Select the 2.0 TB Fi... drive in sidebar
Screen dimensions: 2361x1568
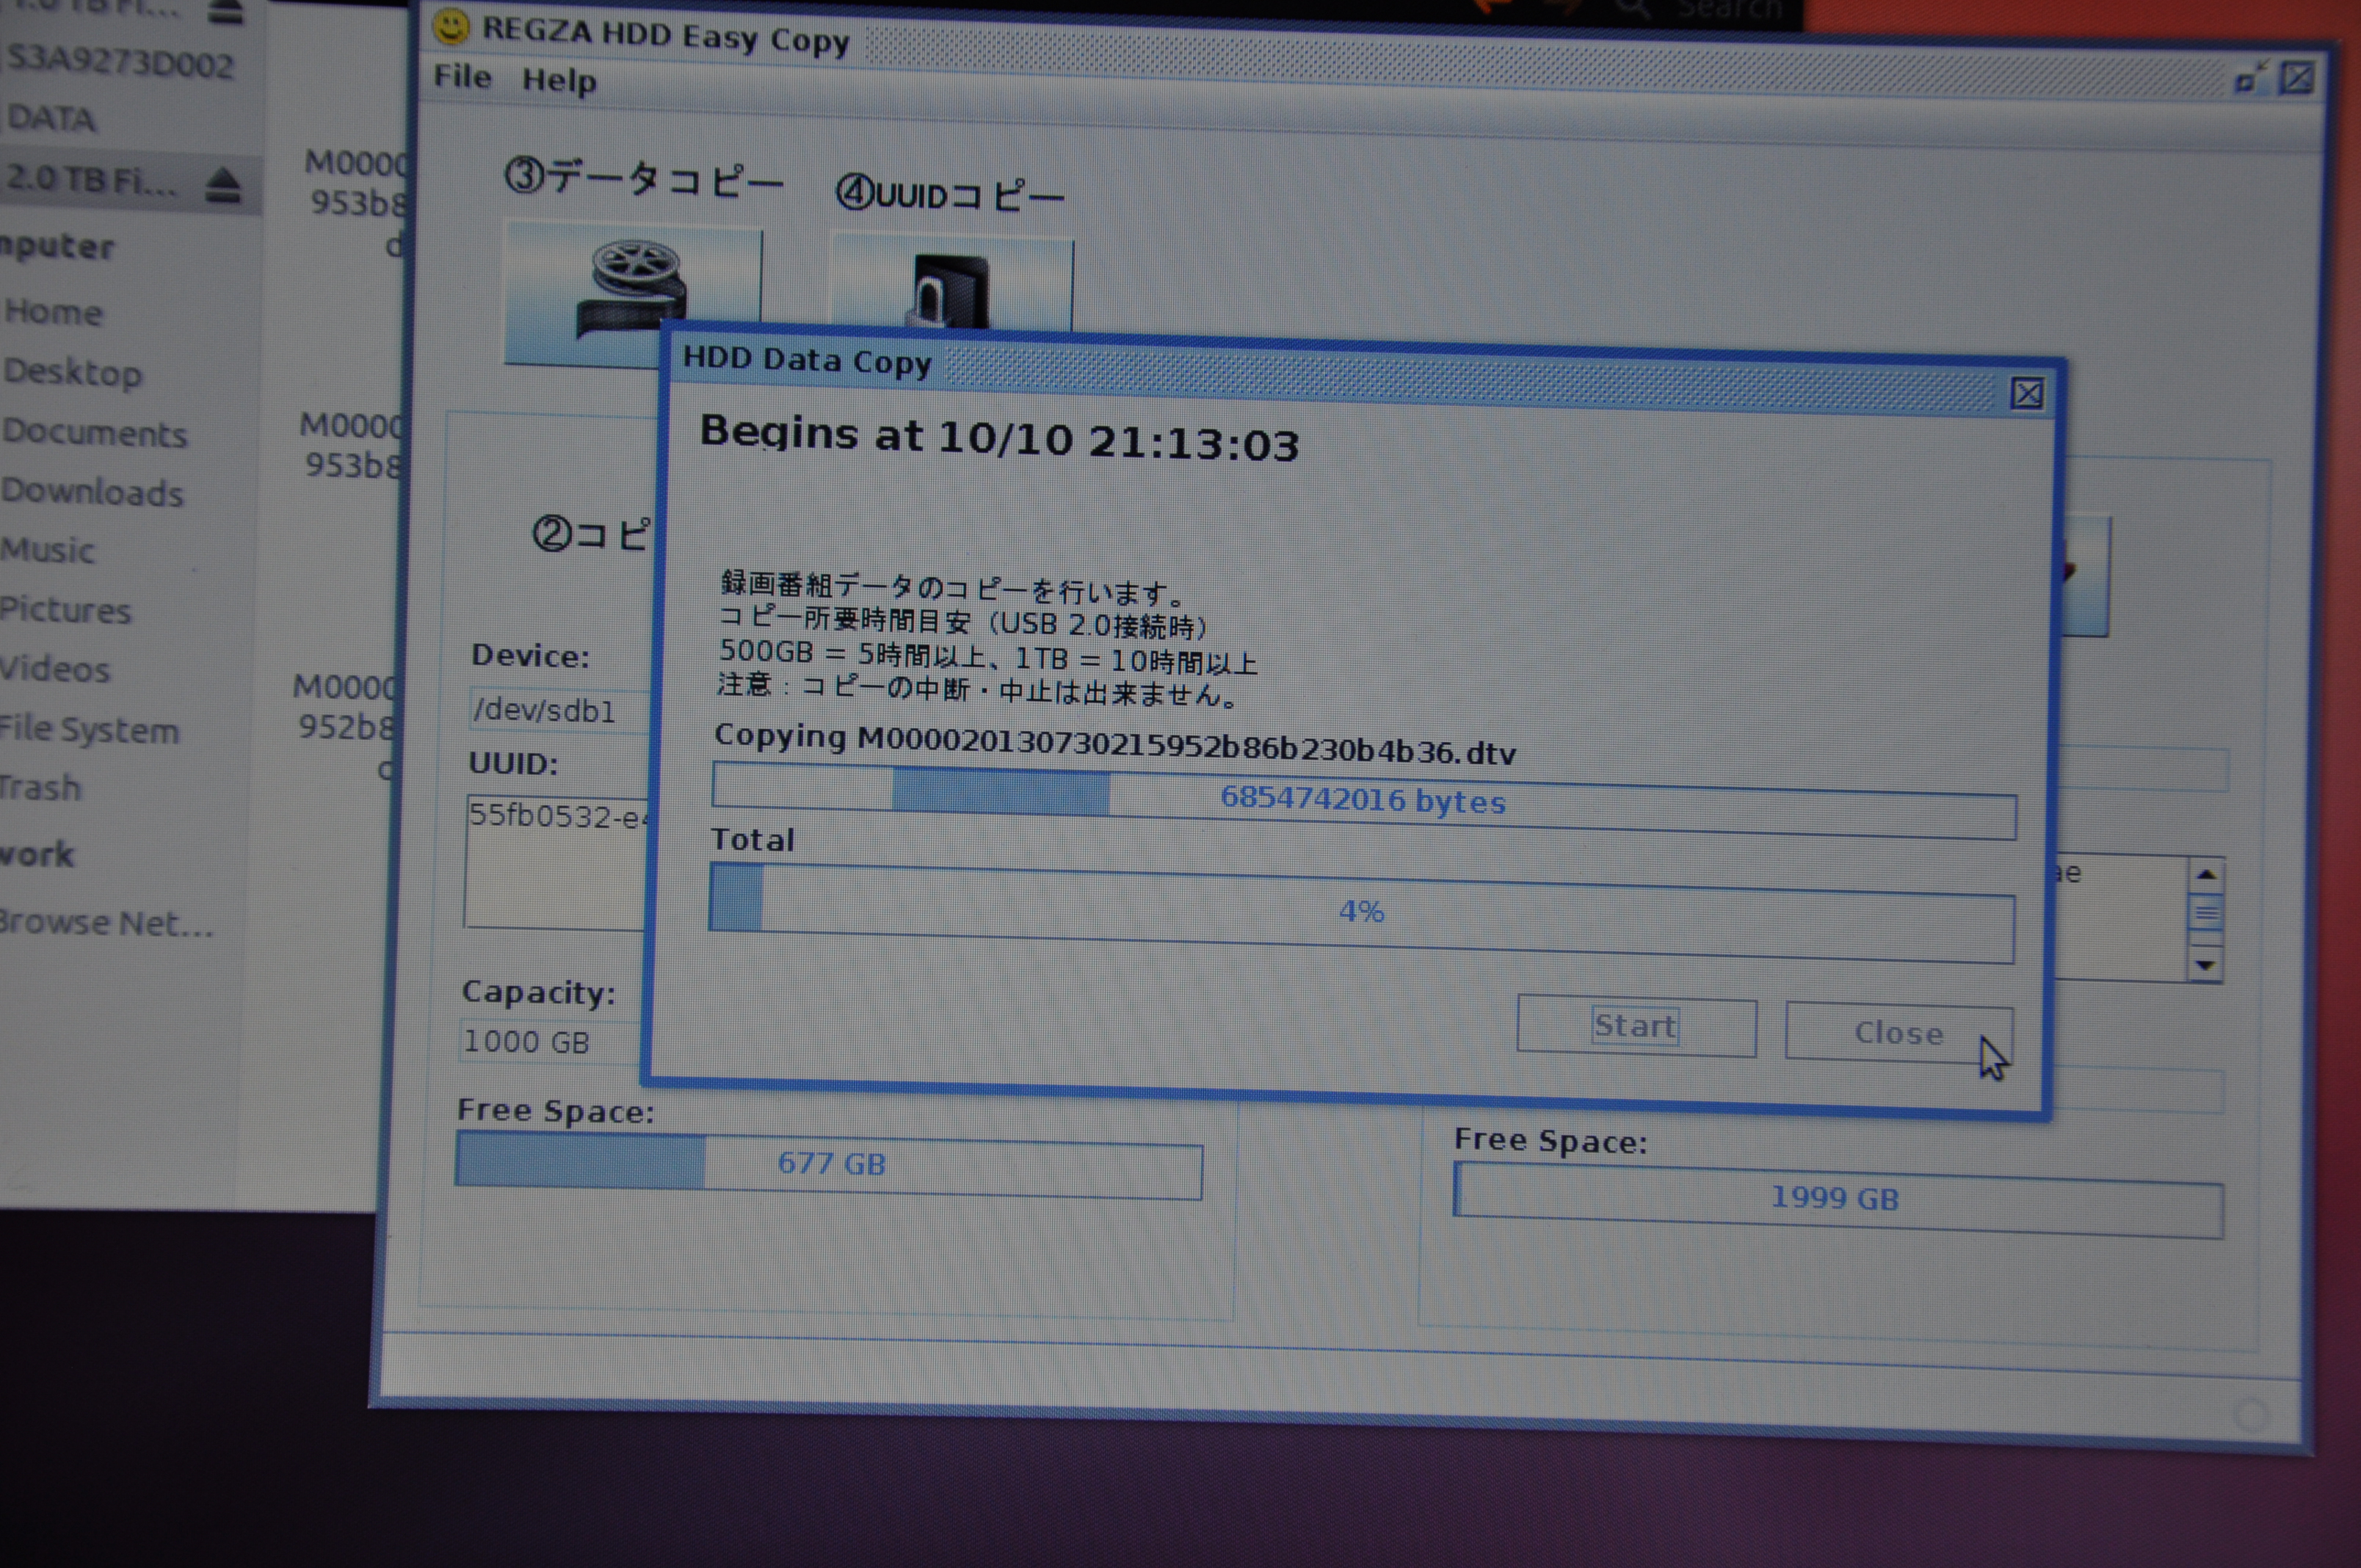[92, 180]
